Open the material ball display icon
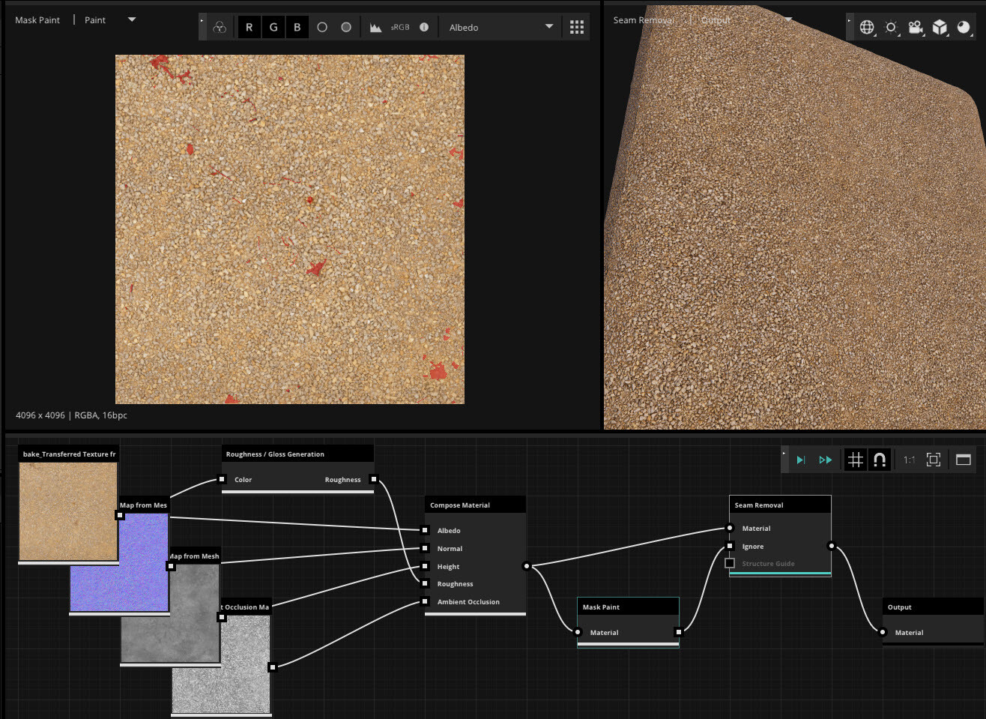The width and height of the screenshot is (986, 719). coord(963,27)
